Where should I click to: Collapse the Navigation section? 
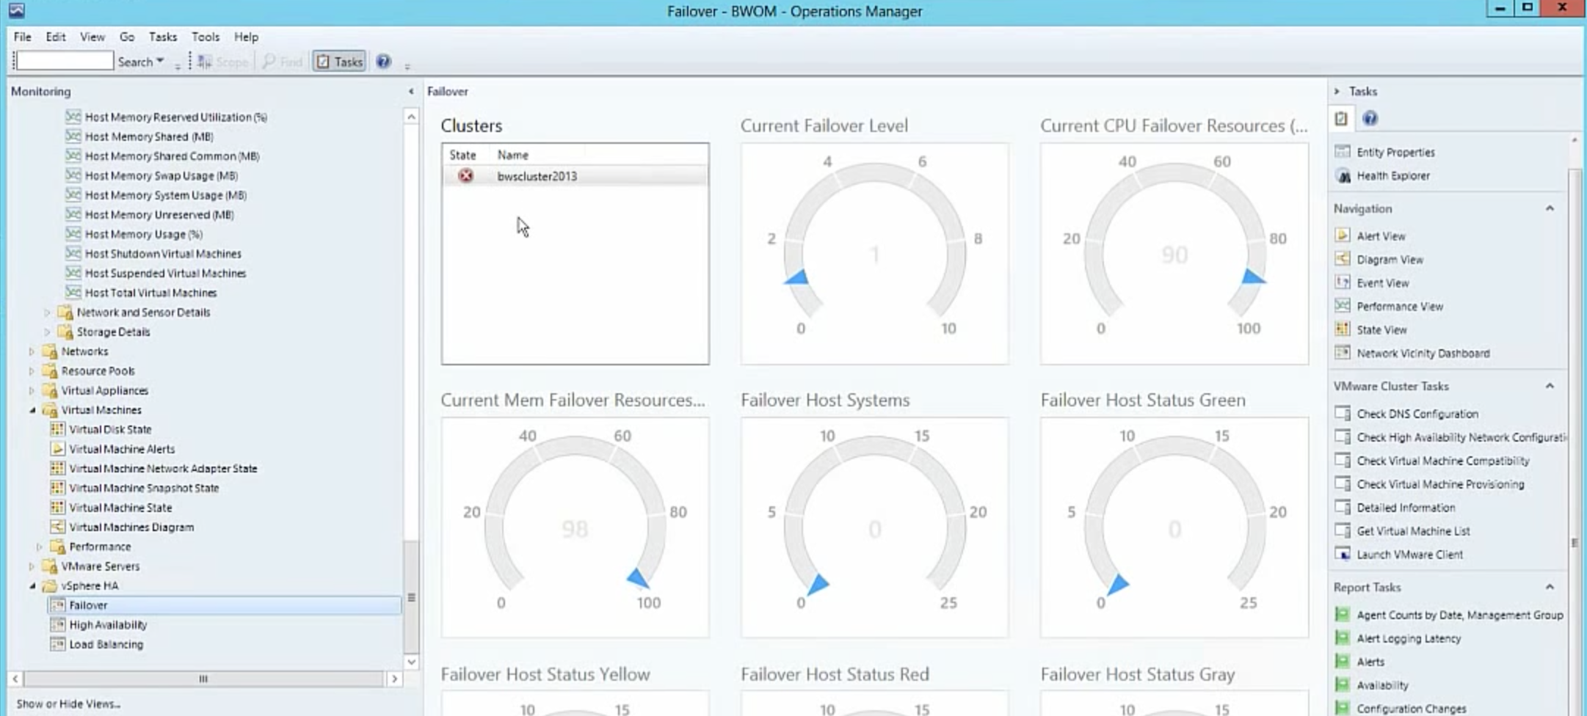(1550, 208)
